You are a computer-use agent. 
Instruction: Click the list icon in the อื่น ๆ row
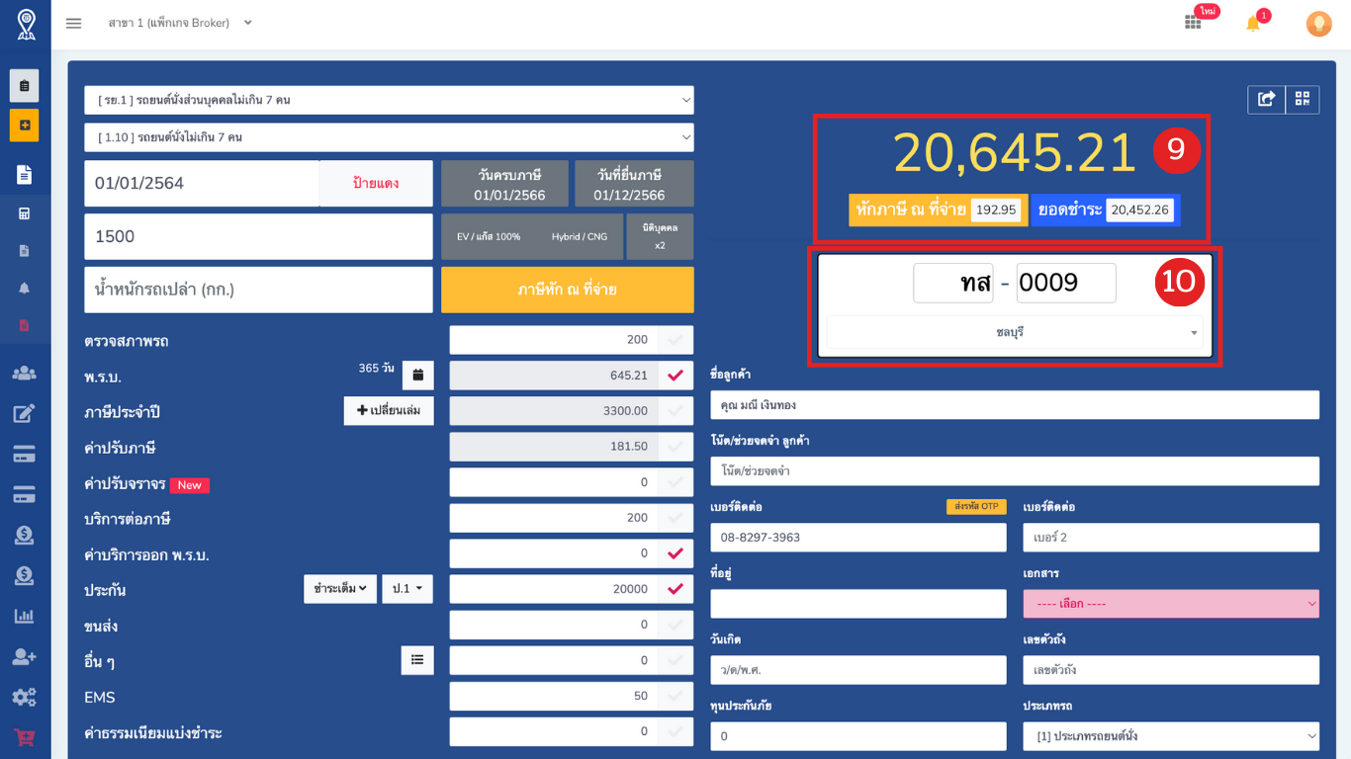pyautogui.click(x=417, y=660)
